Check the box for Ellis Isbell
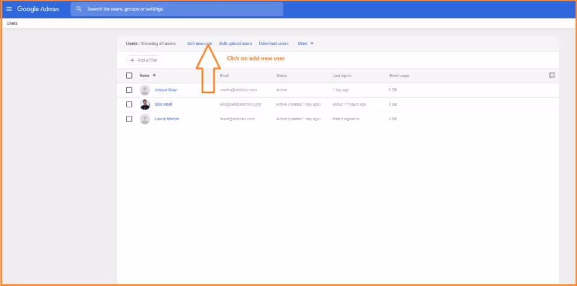Screen dimensions: 577x286 pos(129,105)
